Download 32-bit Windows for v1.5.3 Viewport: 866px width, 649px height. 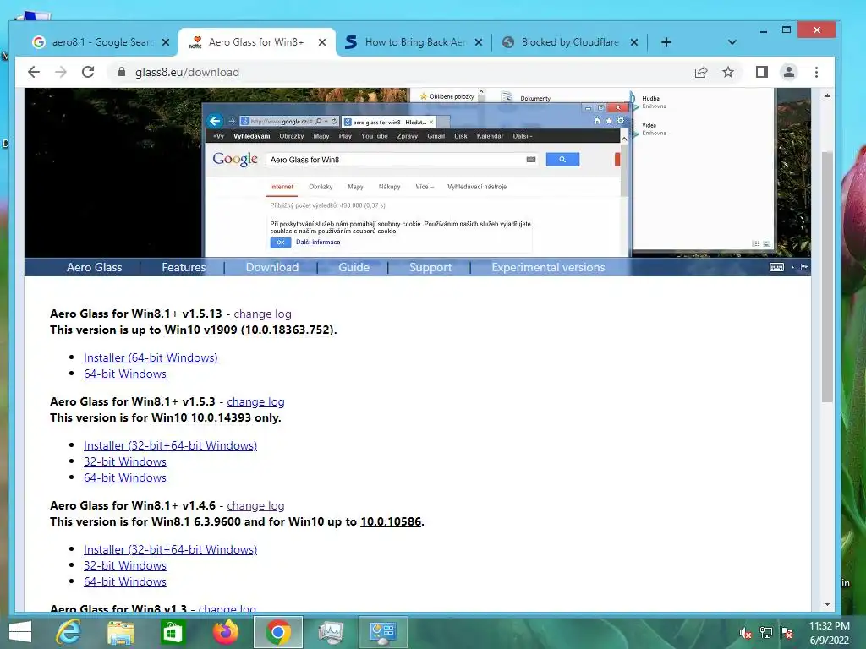125,461
